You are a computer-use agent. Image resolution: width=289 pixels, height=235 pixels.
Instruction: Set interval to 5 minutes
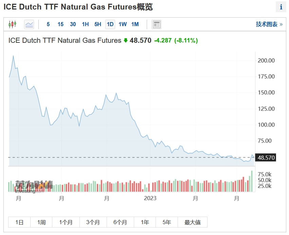(x=48, y=24)
